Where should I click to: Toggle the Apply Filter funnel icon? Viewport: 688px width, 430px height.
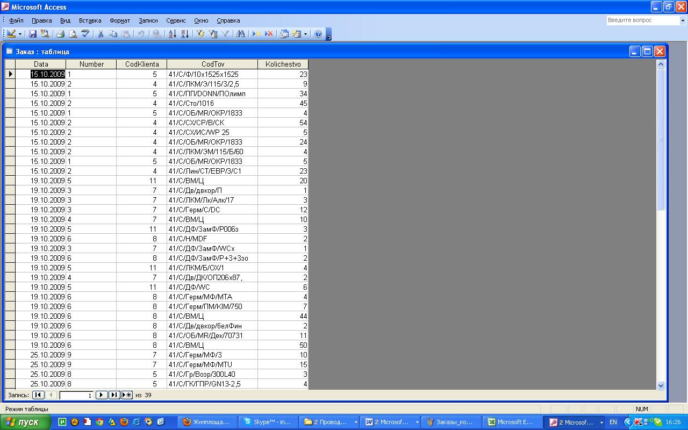click(x=225, y=34)
